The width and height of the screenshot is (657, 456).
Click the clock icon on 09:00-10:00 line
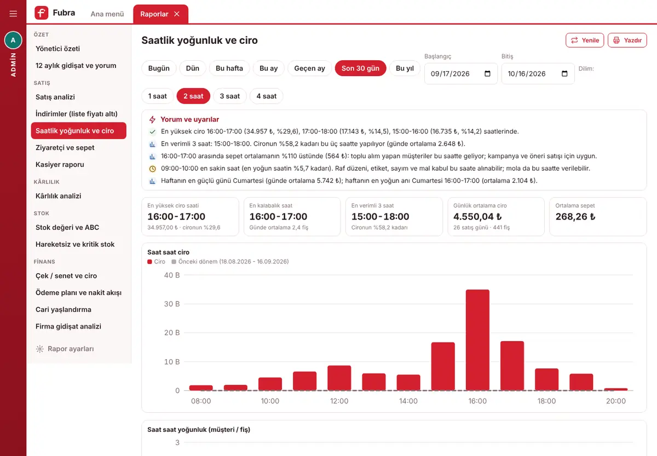coord(152,169)
